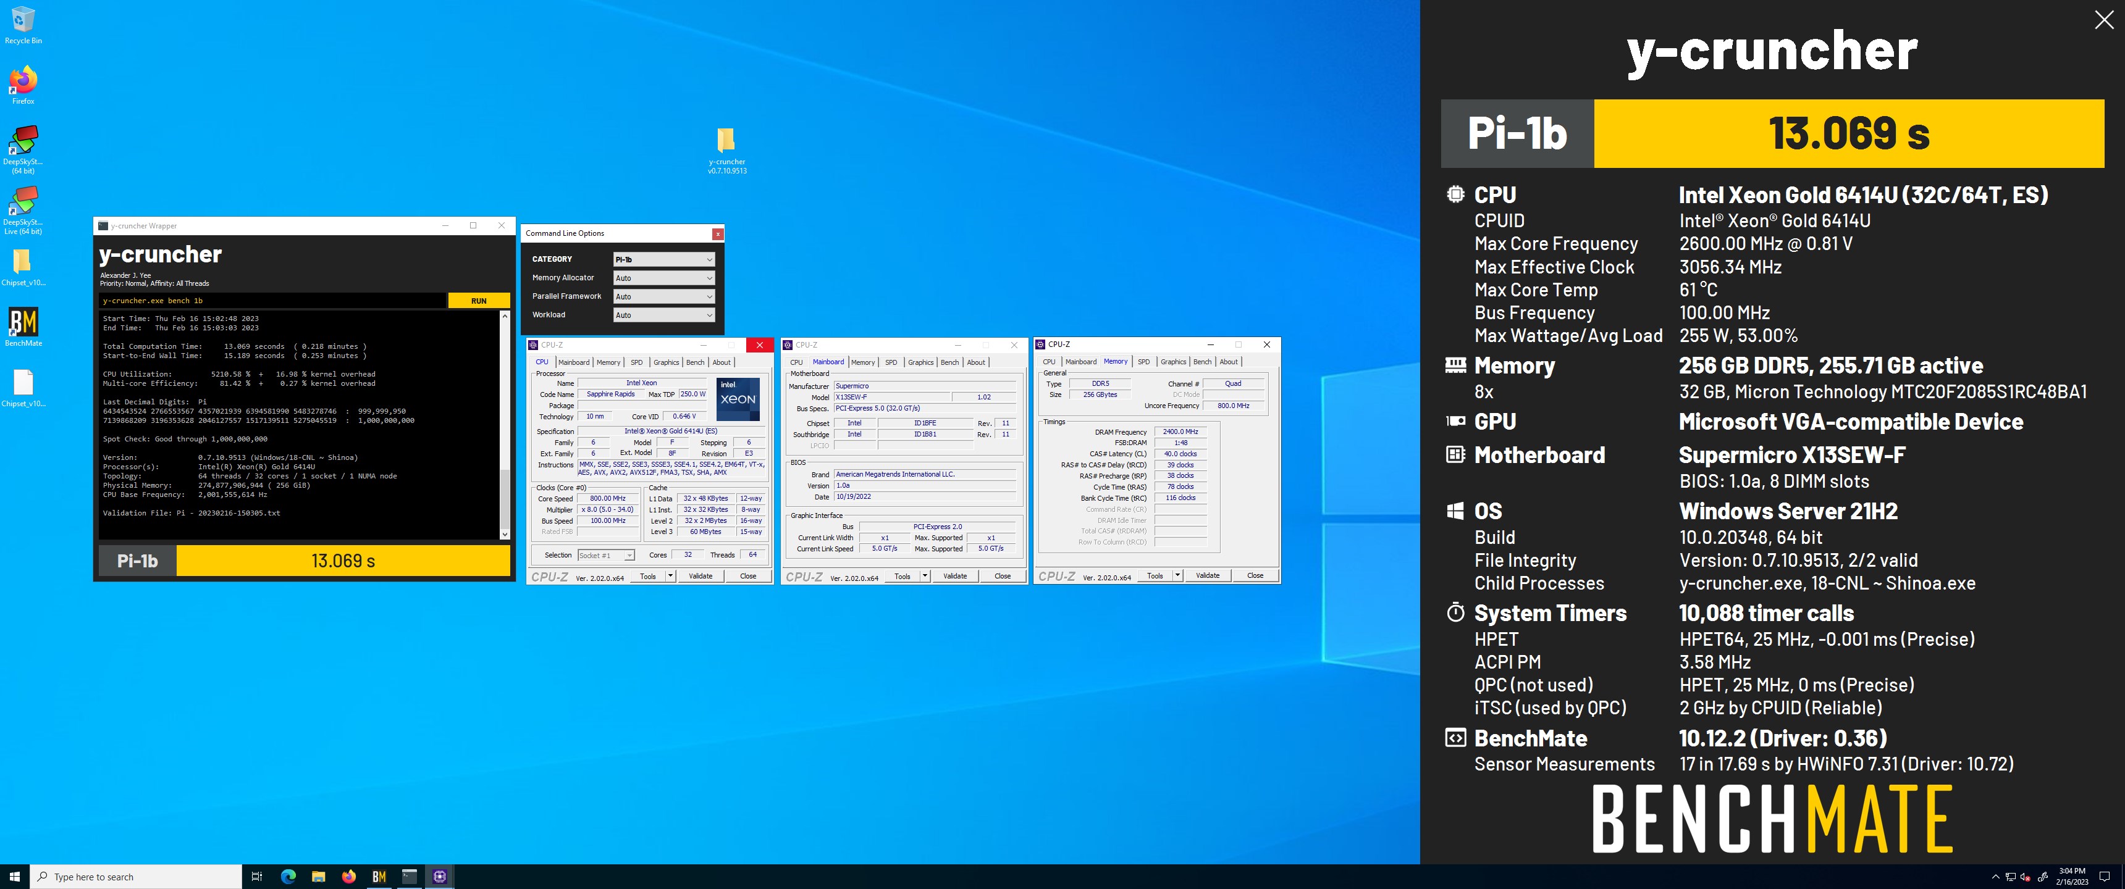
Task: Switch to CPU-Z via taskbar icon
Action: point(440,876)
